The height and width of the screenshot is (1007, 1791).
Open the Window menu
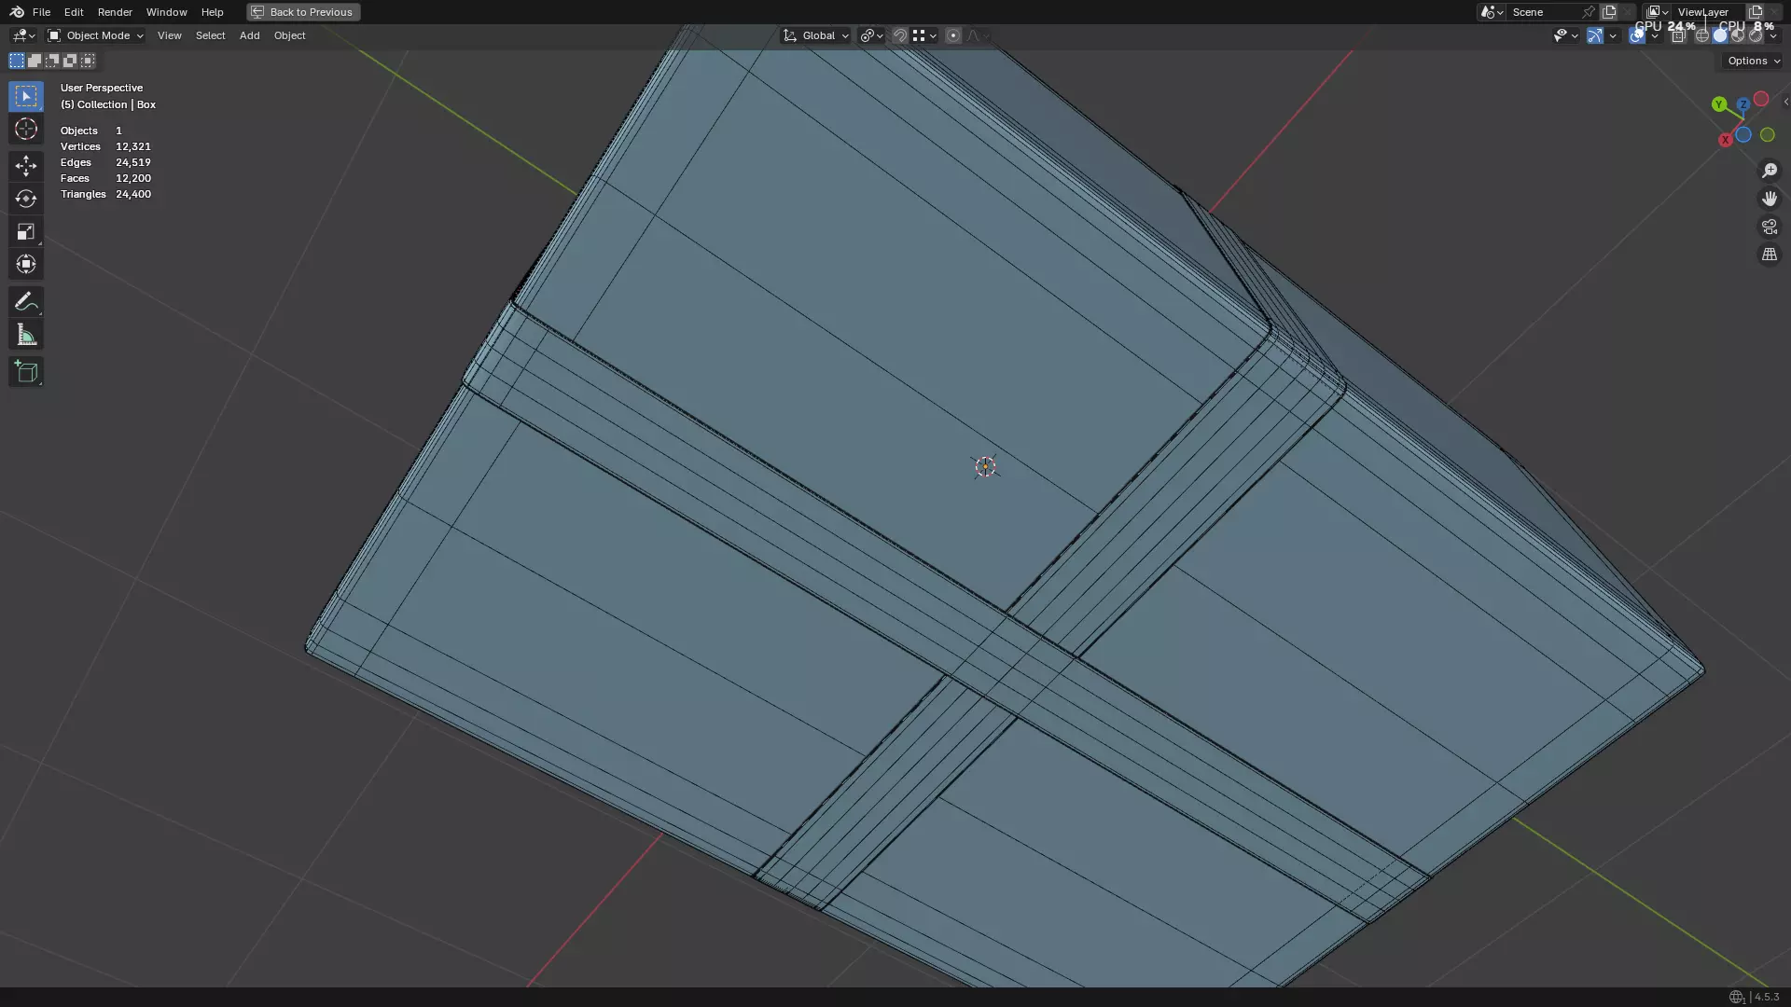tap(166, 12)
